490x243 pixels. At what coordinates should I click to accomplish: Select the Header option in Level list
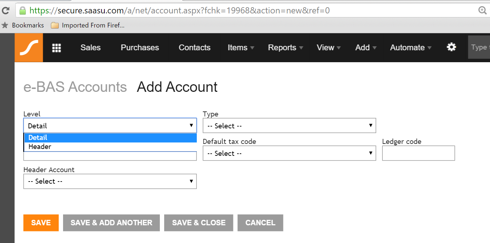click(x=110, y=147)
